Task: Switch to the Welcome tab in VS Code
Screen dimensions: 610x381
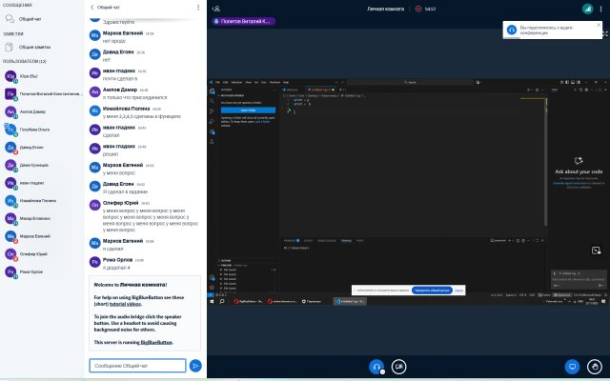Action: pos(292,90)
